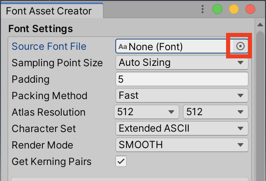Toggle the Get Kerning Pairs checkbox
The image size is (266, 181).
[121, 161]
